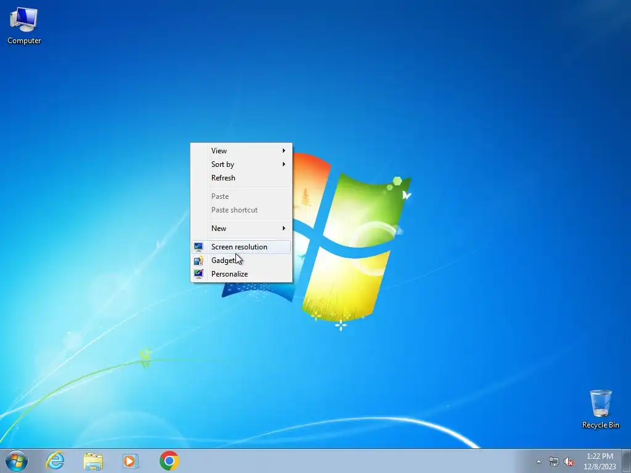Show hidden tray icons arrow

539,462
